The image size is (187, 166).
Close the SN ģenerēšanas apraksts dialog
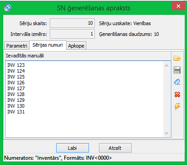coord(178,6)
